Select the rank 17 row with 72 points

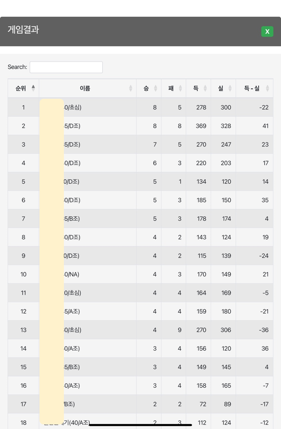[x=141, y=404]
